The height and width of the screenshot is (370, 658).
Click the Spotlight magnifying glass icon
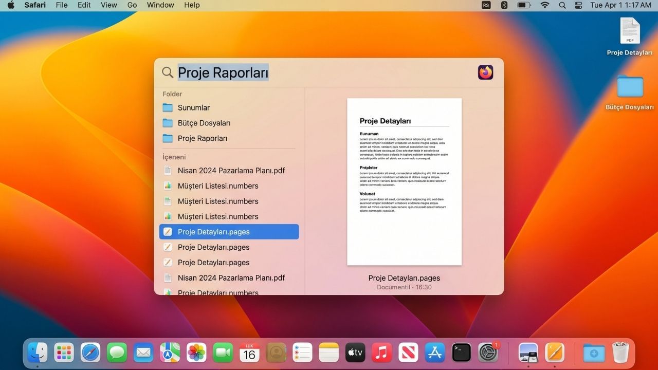coord(168,72)
